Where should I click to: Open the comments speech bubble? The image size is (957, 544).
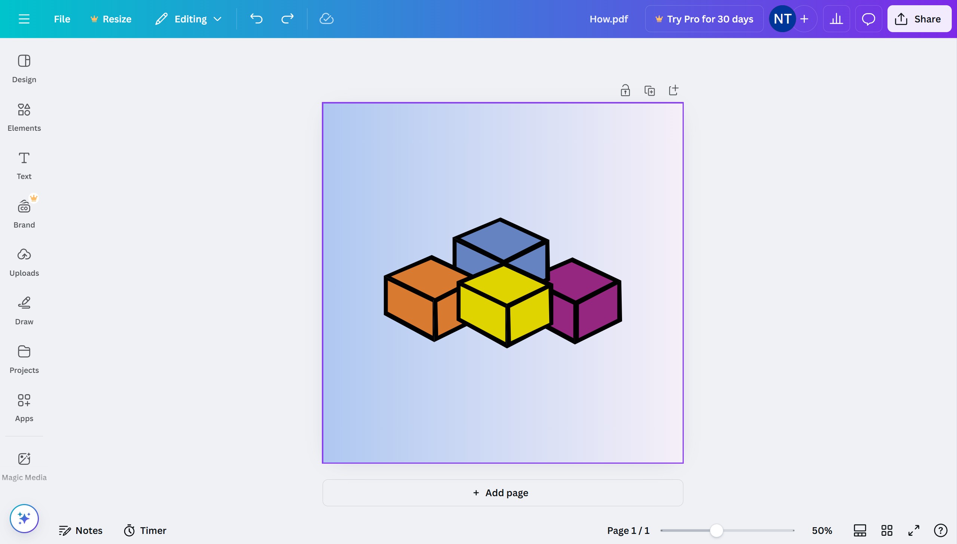(x=868, y=19)
